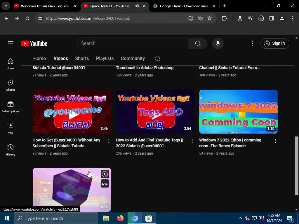299x224 pixels.
Task: View site information icon in address bar
Action: point(40,18)
